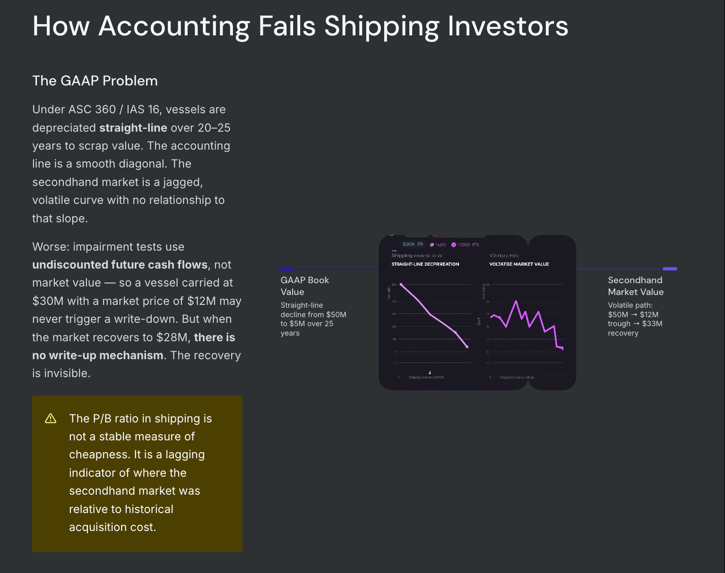Select The GAAP Problem heading
The image size is (725, 573).
(x=95, y=81)
